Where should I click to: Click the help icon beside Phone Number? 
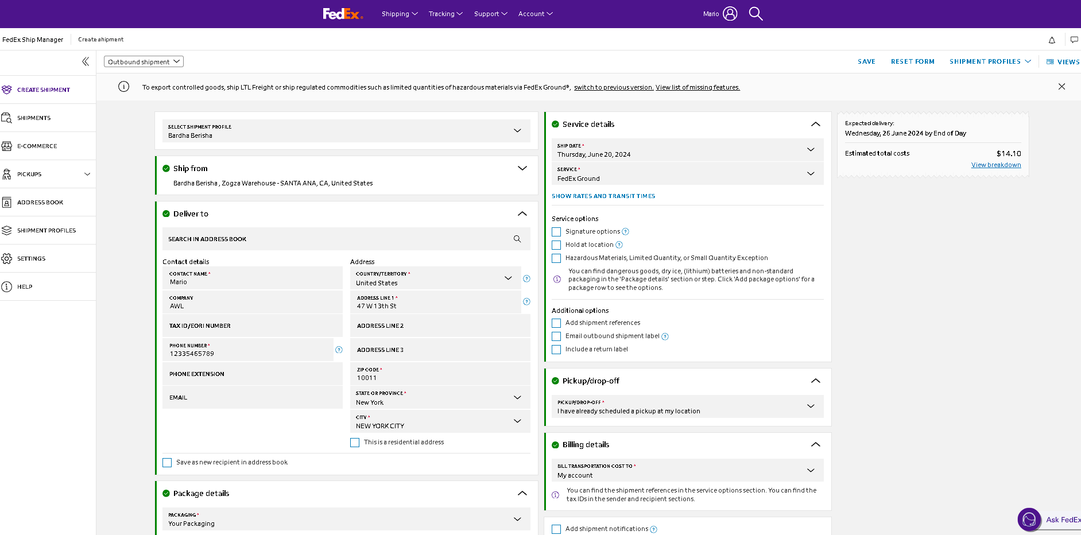click(x=339, y=350)
